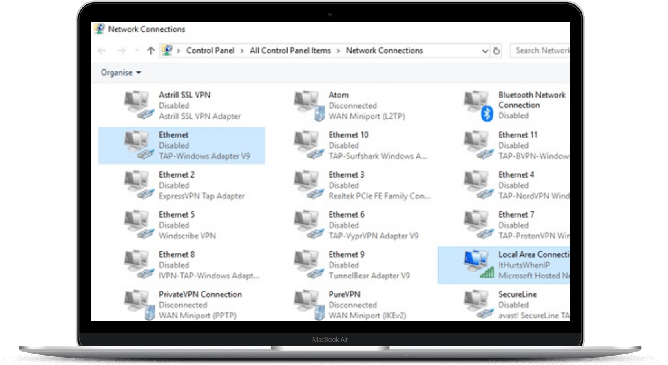The image size is (668, 365).
Task: Select the Ethernet 8 IVPN adapter icon
Action: tap(139, 265)
